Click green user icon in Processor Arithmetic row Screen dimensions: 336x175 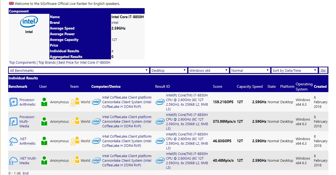(x=44, y=102)
